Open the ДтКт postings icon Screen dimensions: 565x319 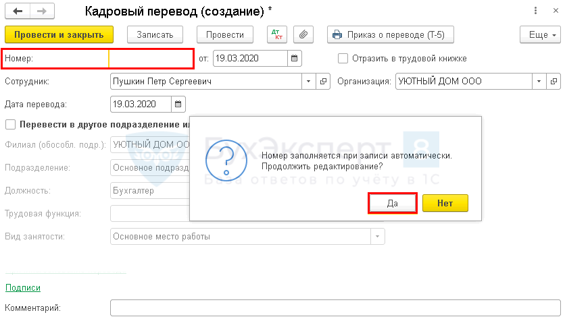coord(276,34)
